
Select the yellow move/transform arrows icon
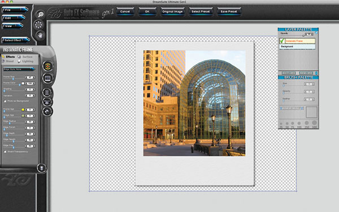[x=48, y=66]
